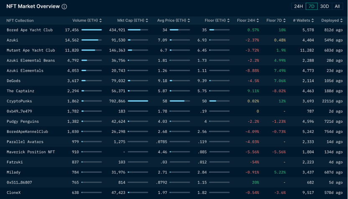Sort by Deployed arrows icon
This screenshot has height=199, width=348.
[x=341, y=20]
